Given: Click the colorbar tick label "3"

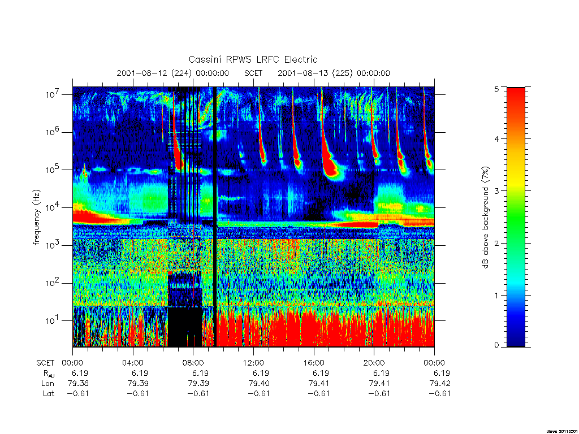Looking at the screenshot, I should [496, 191].
